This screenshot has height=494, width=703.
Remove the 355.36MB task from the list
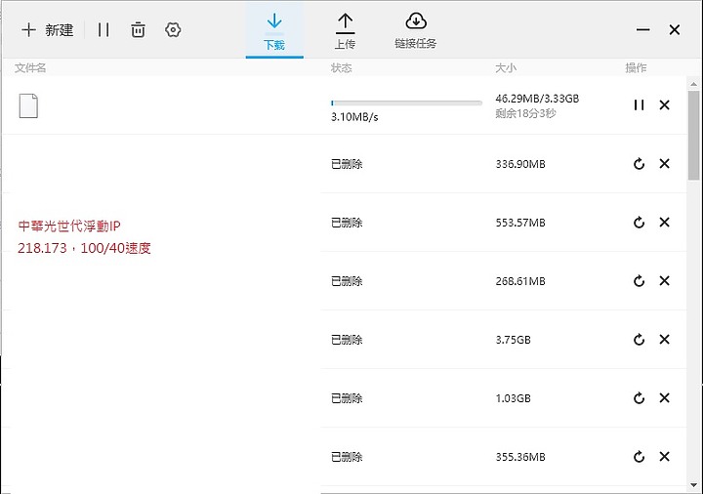(x=665, y=457)
